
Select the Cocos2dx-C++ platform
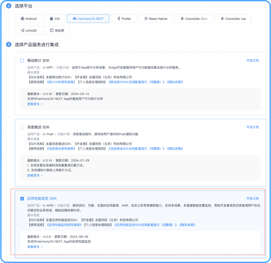pos(194,19)
